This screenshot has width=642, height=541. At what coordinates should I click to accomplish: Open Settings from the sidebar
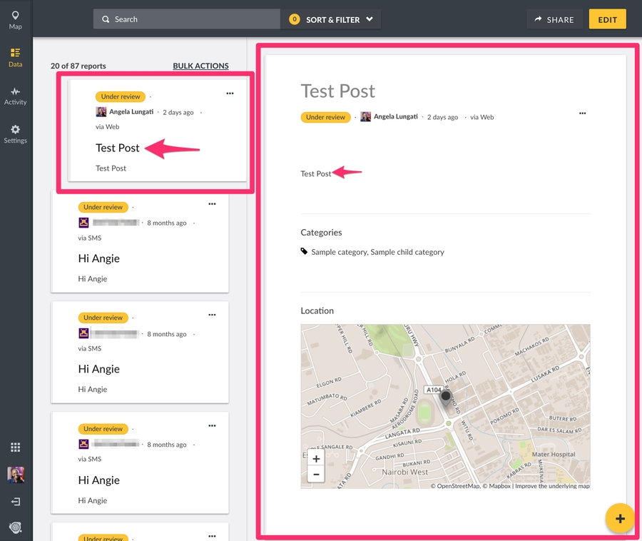[x=16, y=133]
